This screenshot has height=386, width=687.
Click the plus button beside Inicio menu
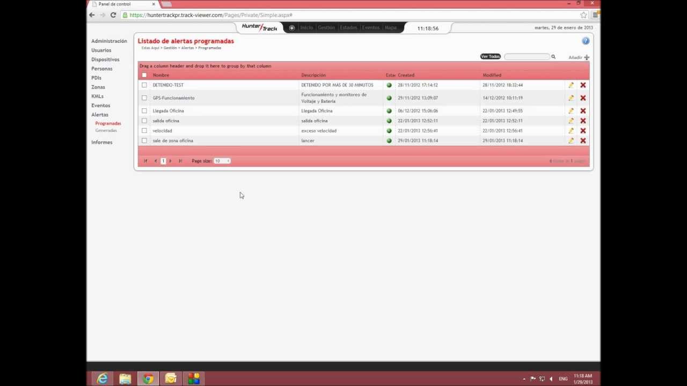(292, 28)
